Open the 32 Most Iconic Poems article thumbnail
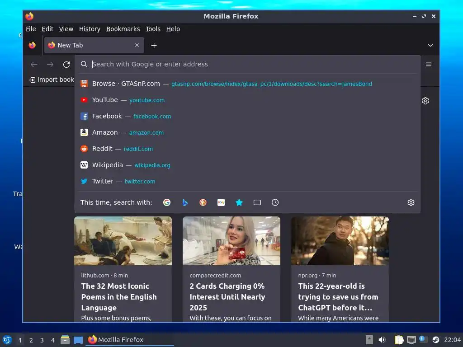The width and height of the screenshot is (463, 347). 123,241
